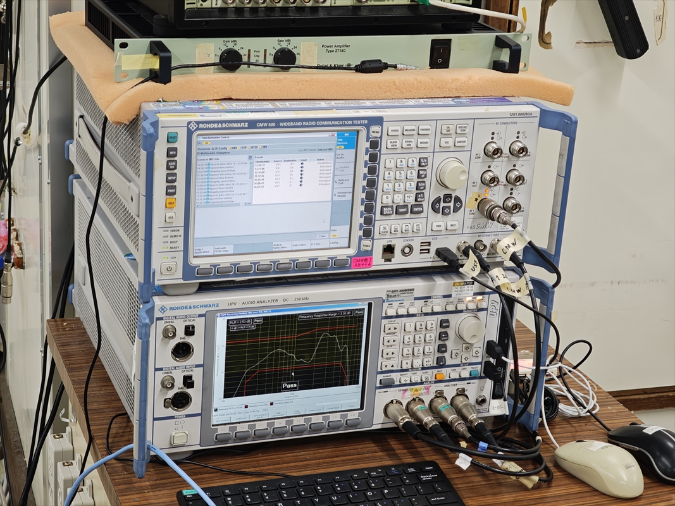Click the PREV key on the CMW
675x506 pixels.
(x=438, y=226)
